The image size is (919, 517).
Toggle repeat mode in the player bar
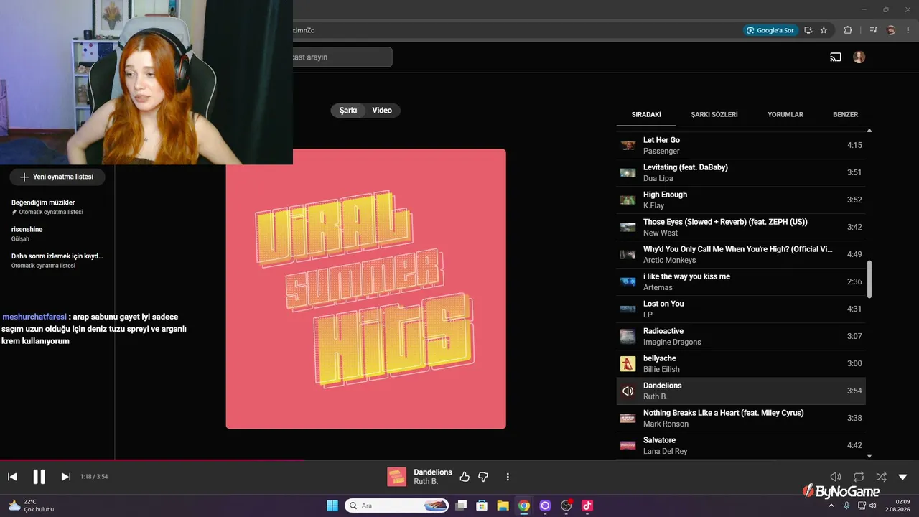[x=859, y=477]
